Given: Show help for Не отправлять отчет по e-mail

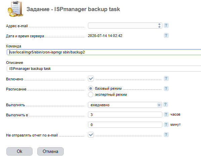Looking at the screenshot, I should [166, 134].
